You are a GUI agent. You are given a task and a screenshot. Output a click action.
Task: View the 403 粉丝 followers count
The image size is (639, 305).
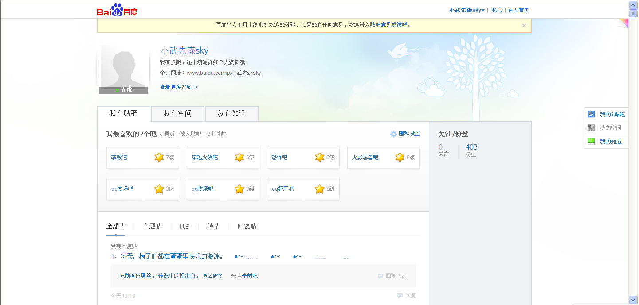pyautogui.click(x=471, y=151)
